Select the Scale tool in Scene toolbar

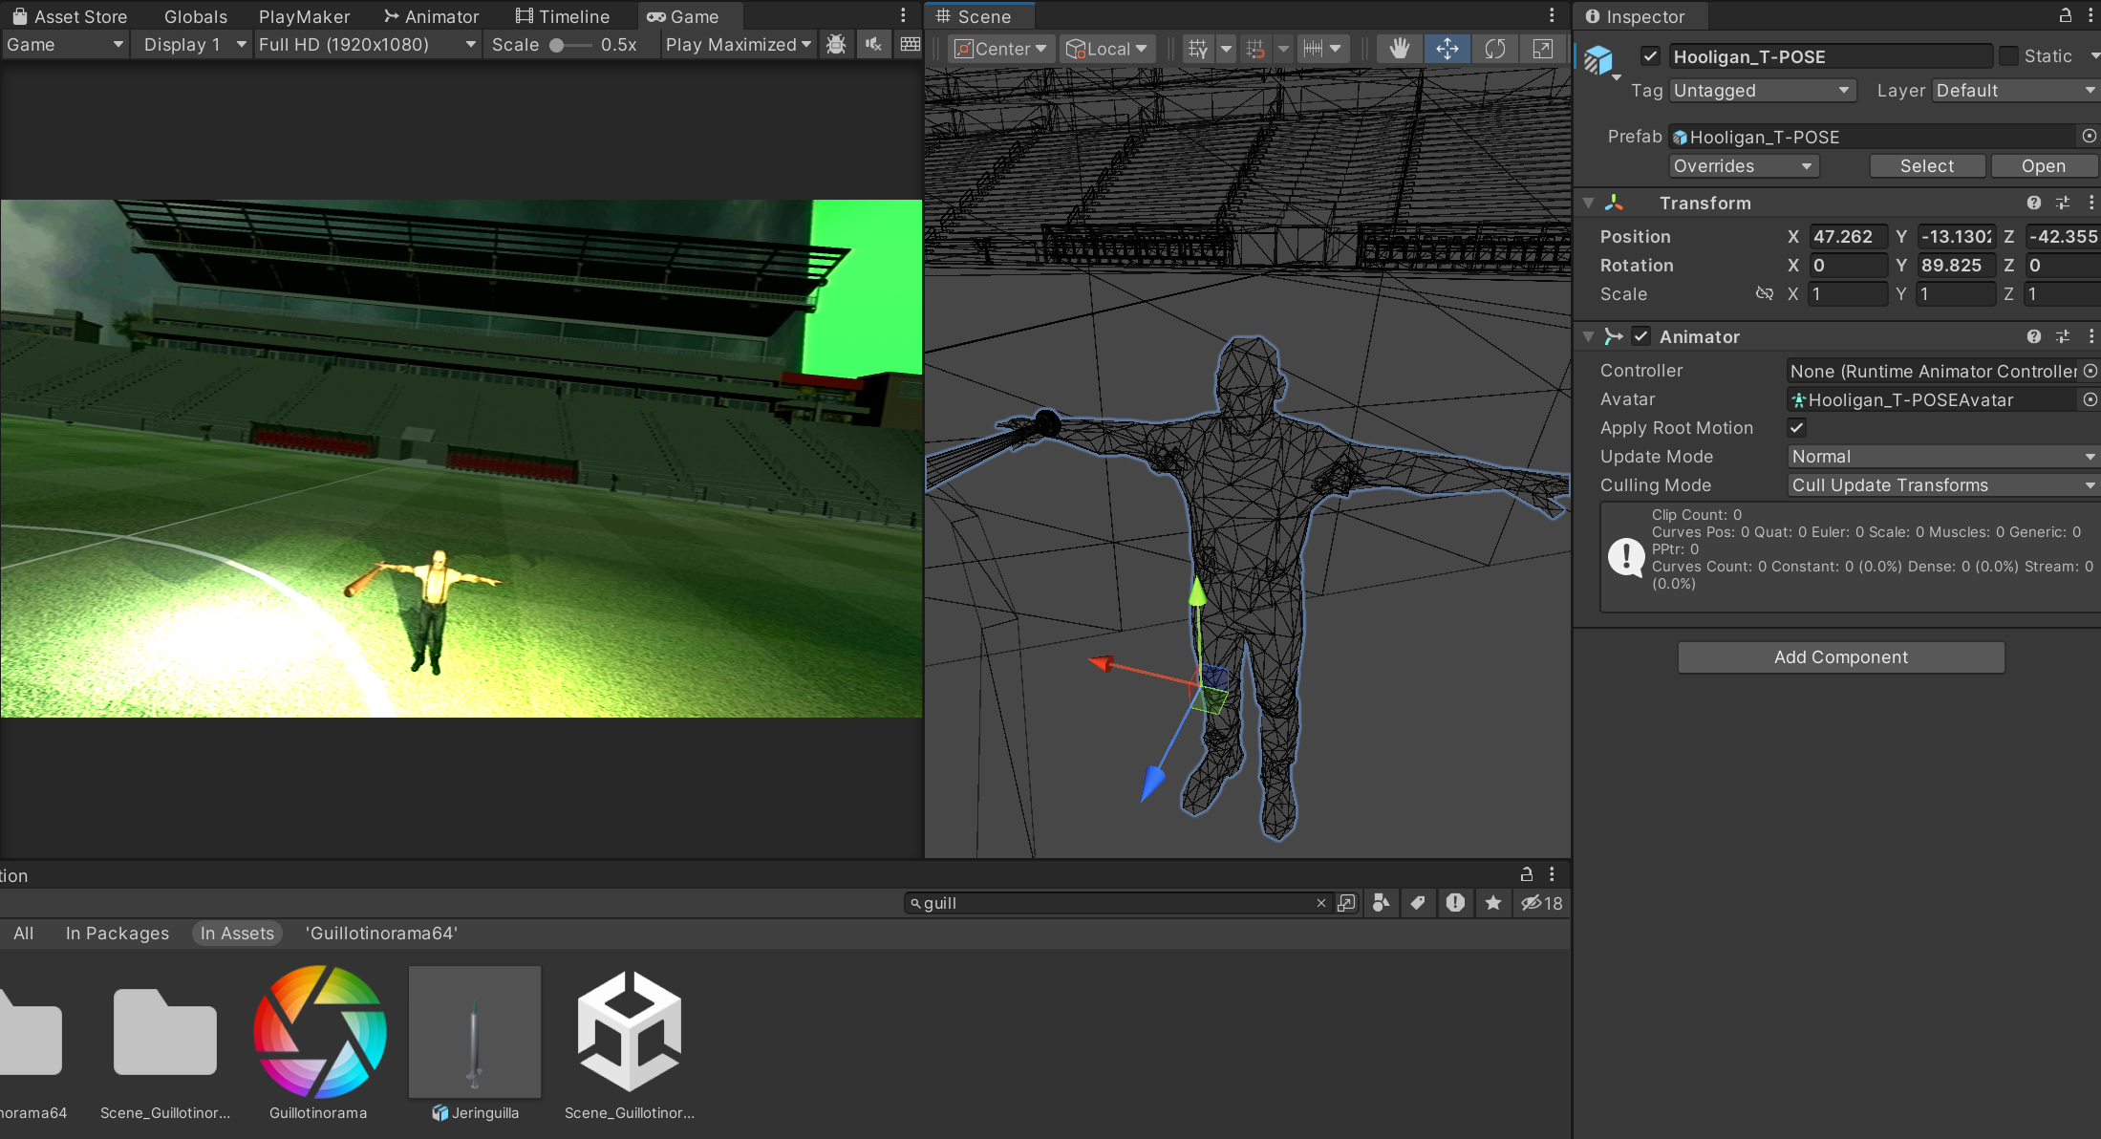point(1543,49)
